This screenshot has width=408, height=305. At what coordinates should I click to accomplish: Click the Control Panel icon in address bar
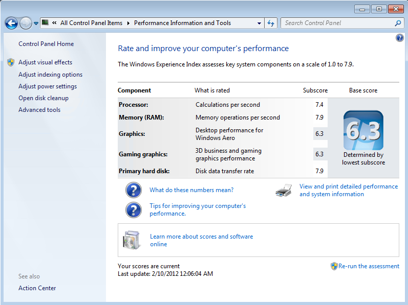click(45, 22)
